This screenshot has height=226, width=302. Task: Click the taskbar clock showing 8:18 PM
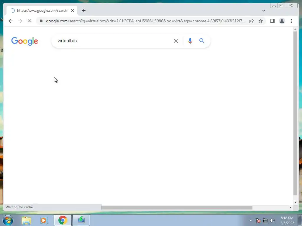pyautogui.click(x=287, y=220)
